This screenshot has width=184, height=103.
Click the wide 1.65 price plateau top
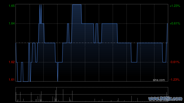click(x=77, y=5)
